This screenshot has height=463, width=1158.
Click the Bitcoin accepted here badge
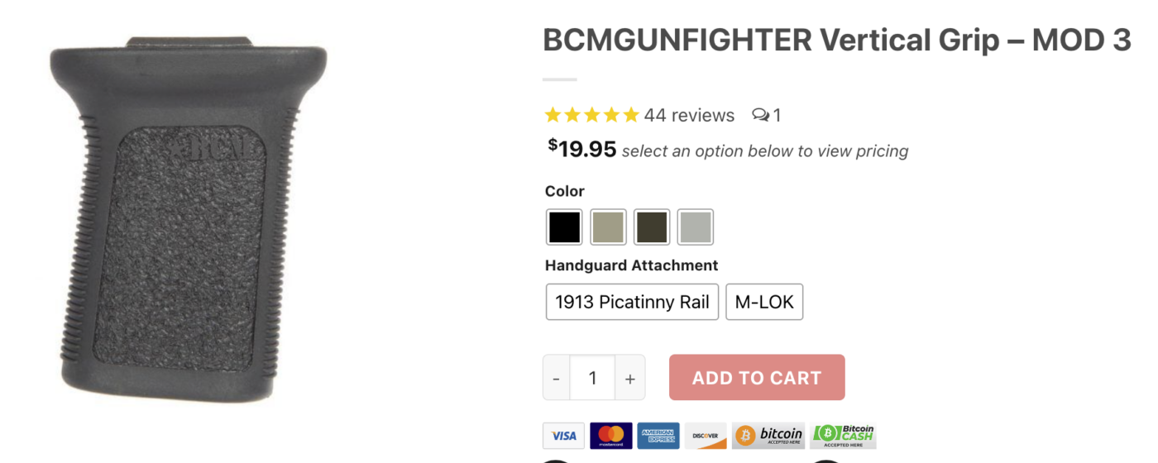[768, 436]
